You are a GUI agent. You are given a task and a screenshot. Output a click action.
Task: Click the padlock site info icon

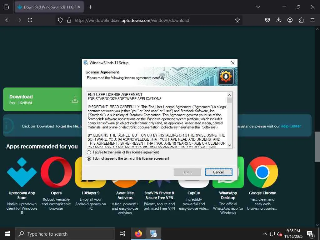69,20
